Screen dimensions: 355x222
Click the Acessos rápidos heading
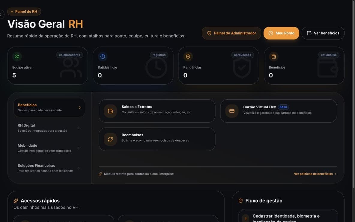point(40,201)
